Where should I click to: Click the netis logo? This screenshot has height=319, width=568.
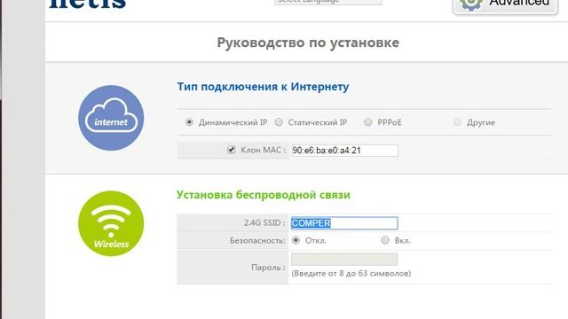coord(88,4)
